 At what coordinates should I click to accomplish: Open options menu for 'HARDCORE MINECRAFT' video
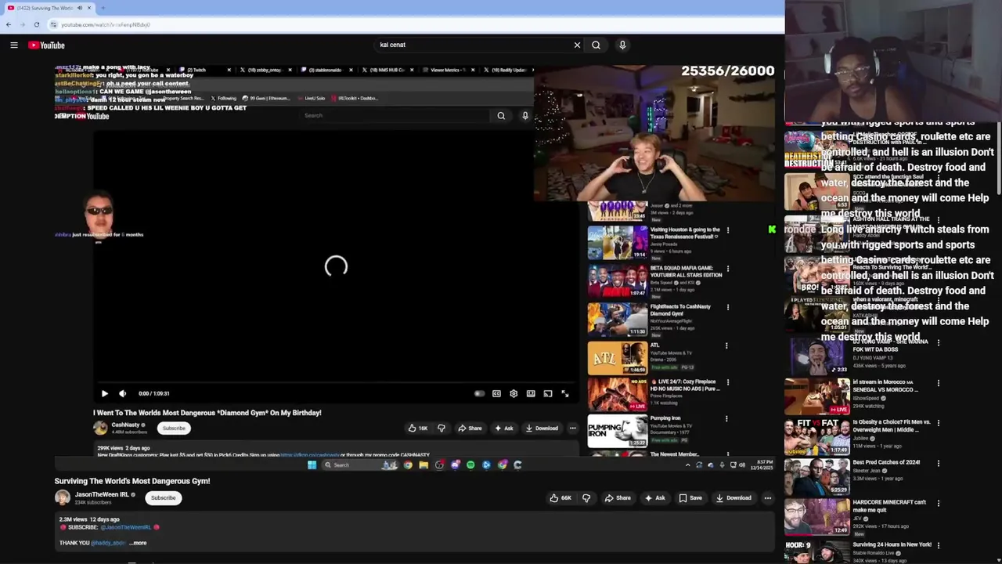coord(939,503)
